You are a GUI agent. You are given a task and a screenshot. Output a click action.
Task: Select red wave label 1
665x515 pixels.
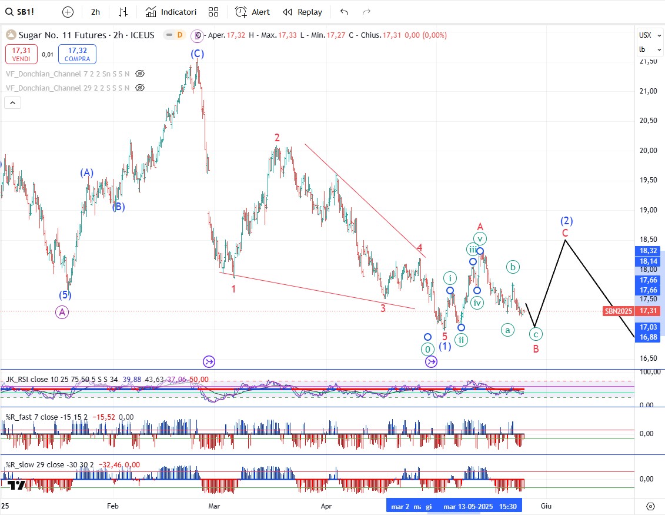point(233,289)
